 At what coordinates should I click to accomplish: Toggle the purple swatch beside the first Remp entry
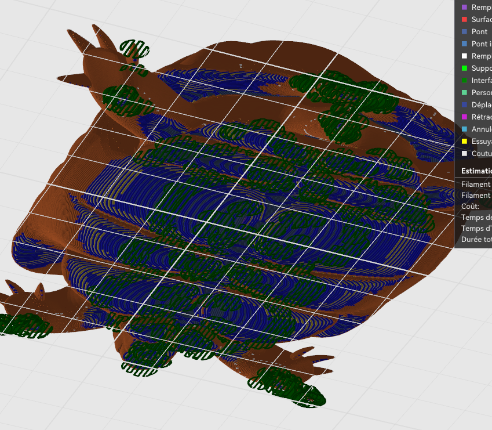pos(464,7)
